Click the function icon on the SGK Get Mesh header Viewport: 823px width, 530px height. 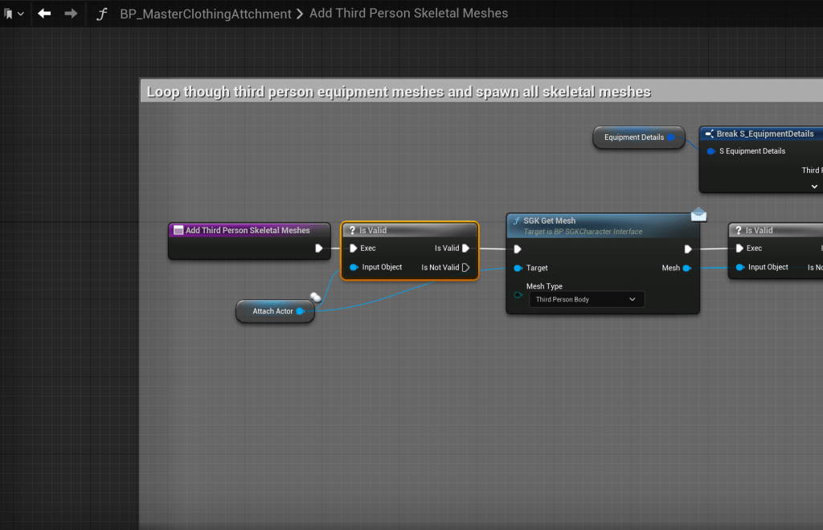click(517, 220)
